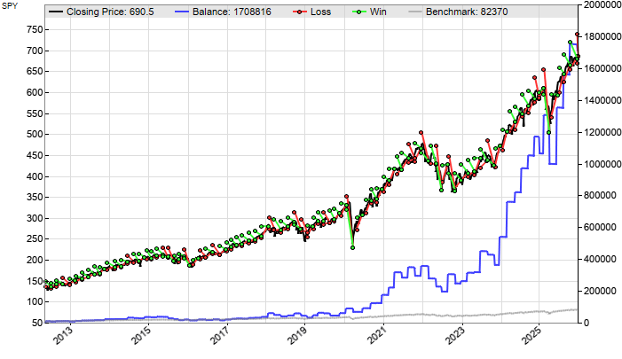Click the 250 price axis label

[35, 239]
